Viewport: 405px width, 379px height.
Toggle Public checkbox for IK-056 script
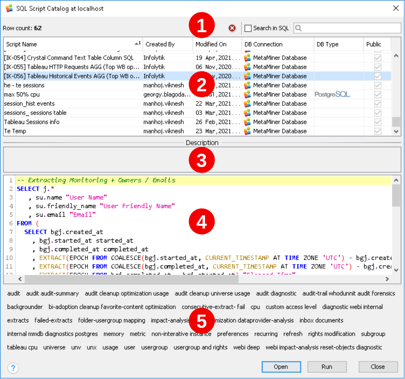pyautogui.click(x=378, y=76)
